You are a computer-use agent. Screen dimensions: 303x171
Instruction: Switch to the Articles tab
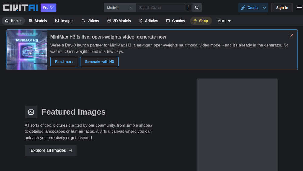[148, 21]
